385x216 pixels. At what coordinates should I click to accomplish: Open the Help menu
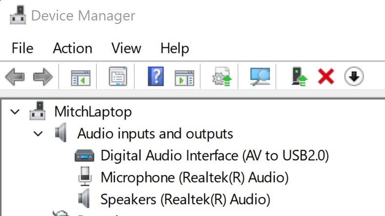click(x=175, y=48)
